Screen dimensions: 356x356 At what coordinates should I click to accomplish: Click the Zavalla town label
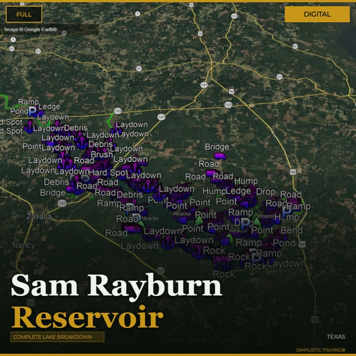(39, 216)
